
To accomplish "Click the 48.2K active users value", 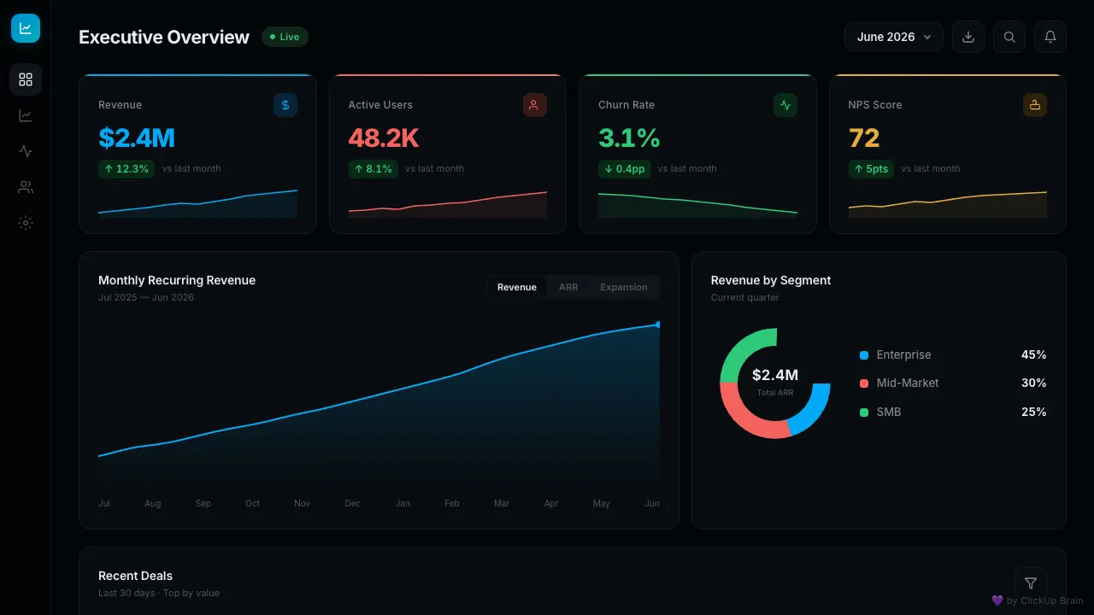I will pyautogui.click(x=384, y=138).
